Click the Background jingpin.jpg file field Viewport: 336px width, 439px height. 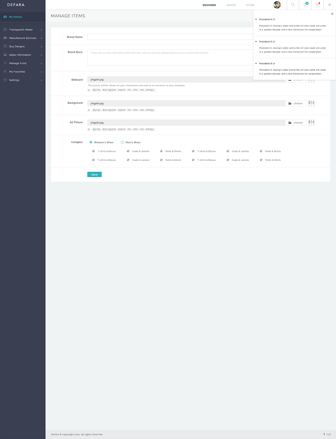[x=186, y=103]
